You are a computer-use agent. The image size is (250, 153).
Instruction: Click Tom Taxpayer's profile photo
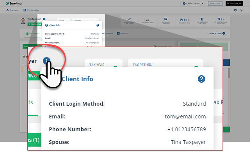(23, 21)
